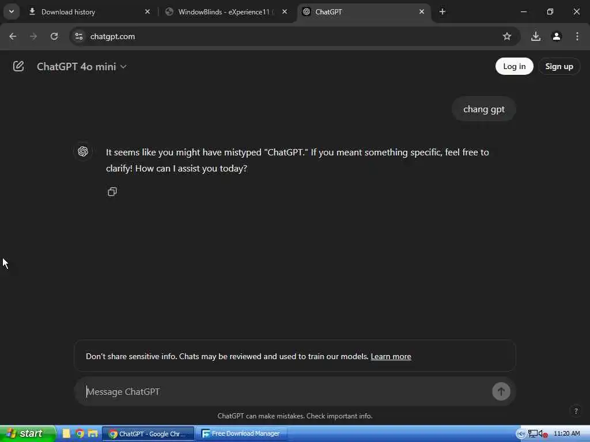The height and width of the screenshot is (442, 590).
Task: Copy the ChatGPT response with copy icon
Action: pos(112,192)
